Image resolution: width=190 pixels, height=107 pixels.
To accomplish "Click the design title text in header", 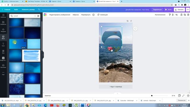I will 137,10.
